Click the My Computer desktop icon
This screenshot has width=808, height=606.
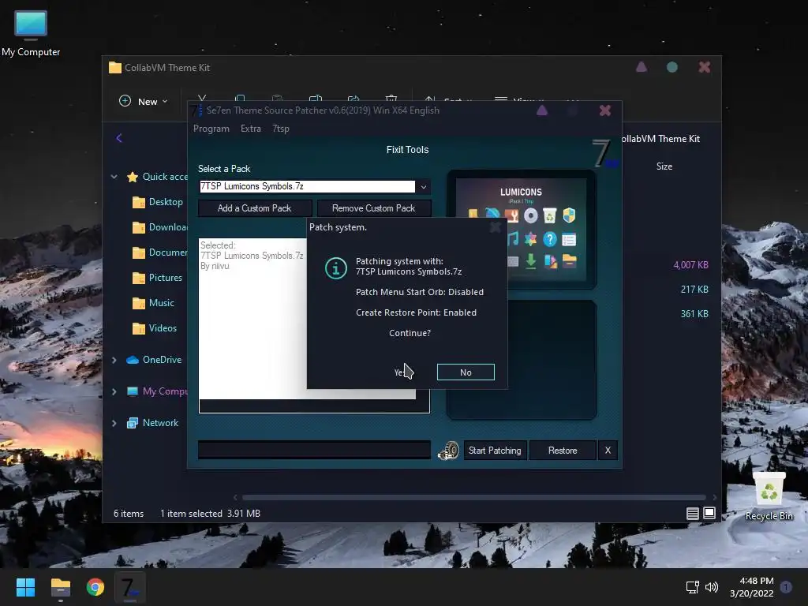tap(31, 33)
